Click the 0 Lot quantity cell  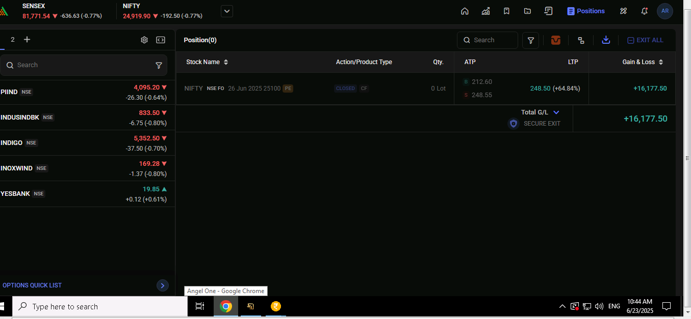click(438, 89)
